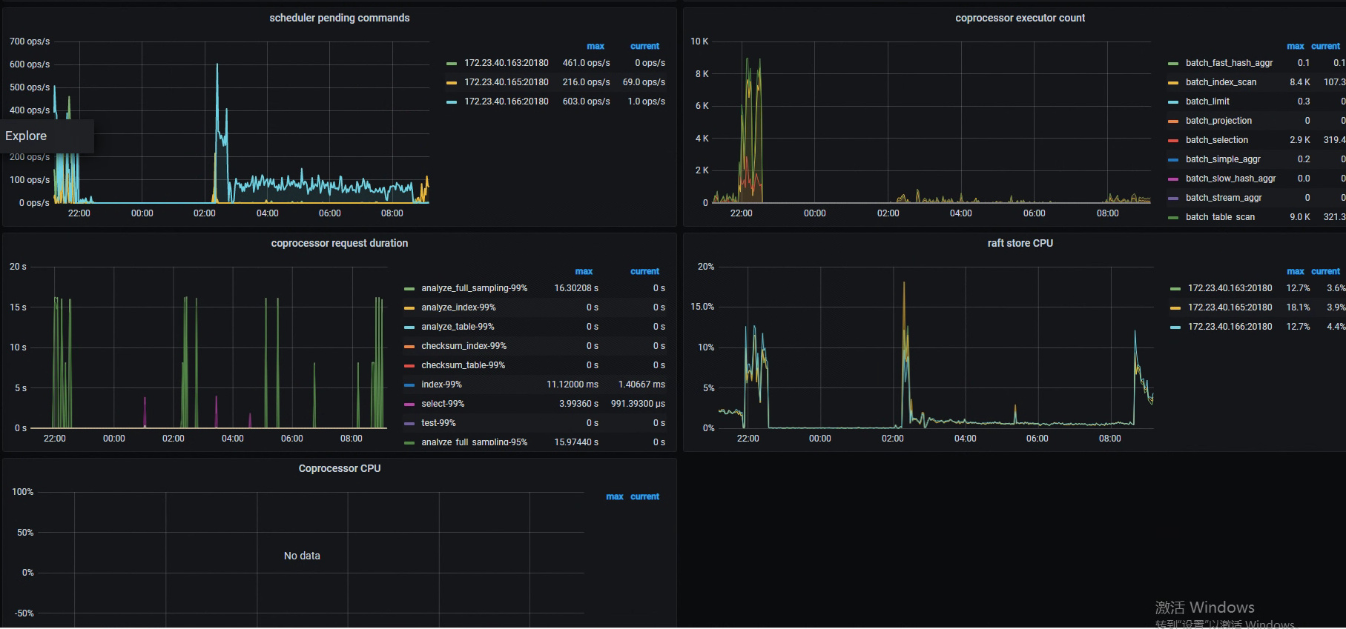Click the No data area in Coprocessor CPU
Screen dimensions: 1346x629
(302, 556)
